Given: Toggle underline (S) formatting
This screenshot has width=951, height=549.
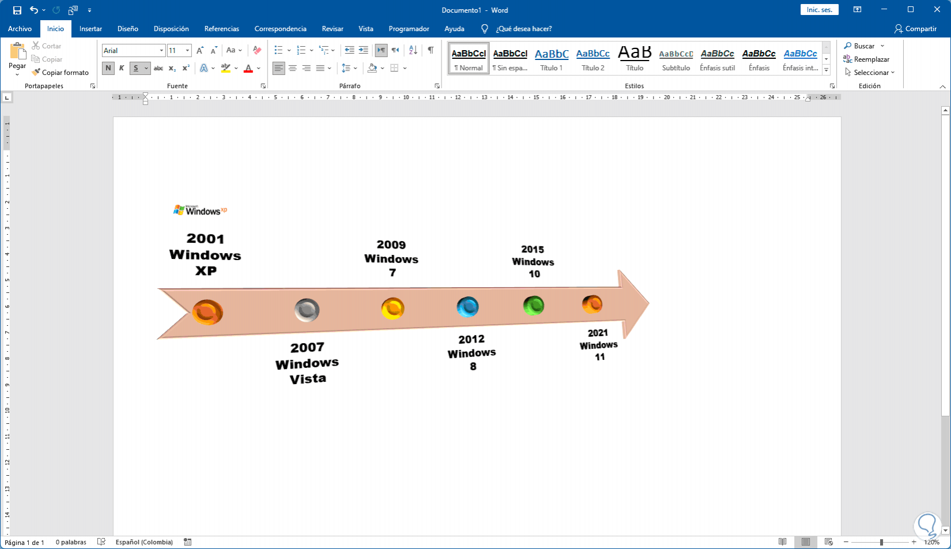Looking at the screenshot, I should click(136, 68).
